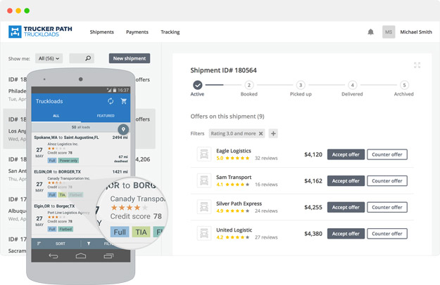Accept Sam Transport offer
Image resolution: width=440 pixels, height=285 pixels.
point(346,181)
